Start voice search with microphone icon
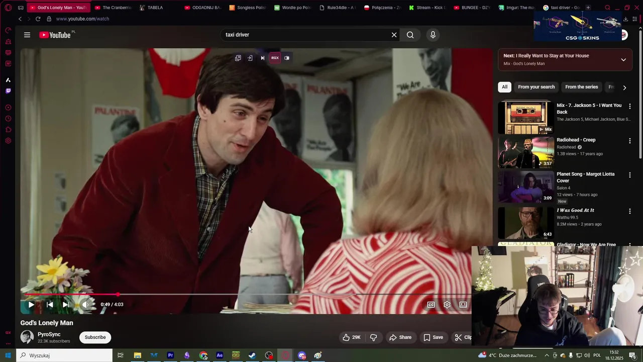Viewport: 643px width, 362px height. [433, 35]
